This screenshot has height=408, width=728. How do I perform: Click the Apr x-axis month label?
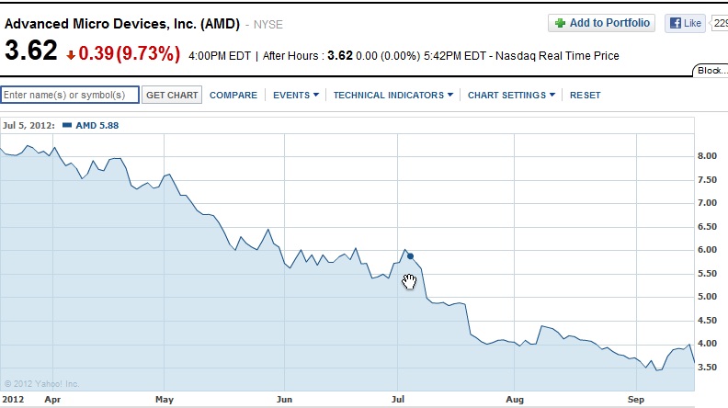(x=52, y=399)
